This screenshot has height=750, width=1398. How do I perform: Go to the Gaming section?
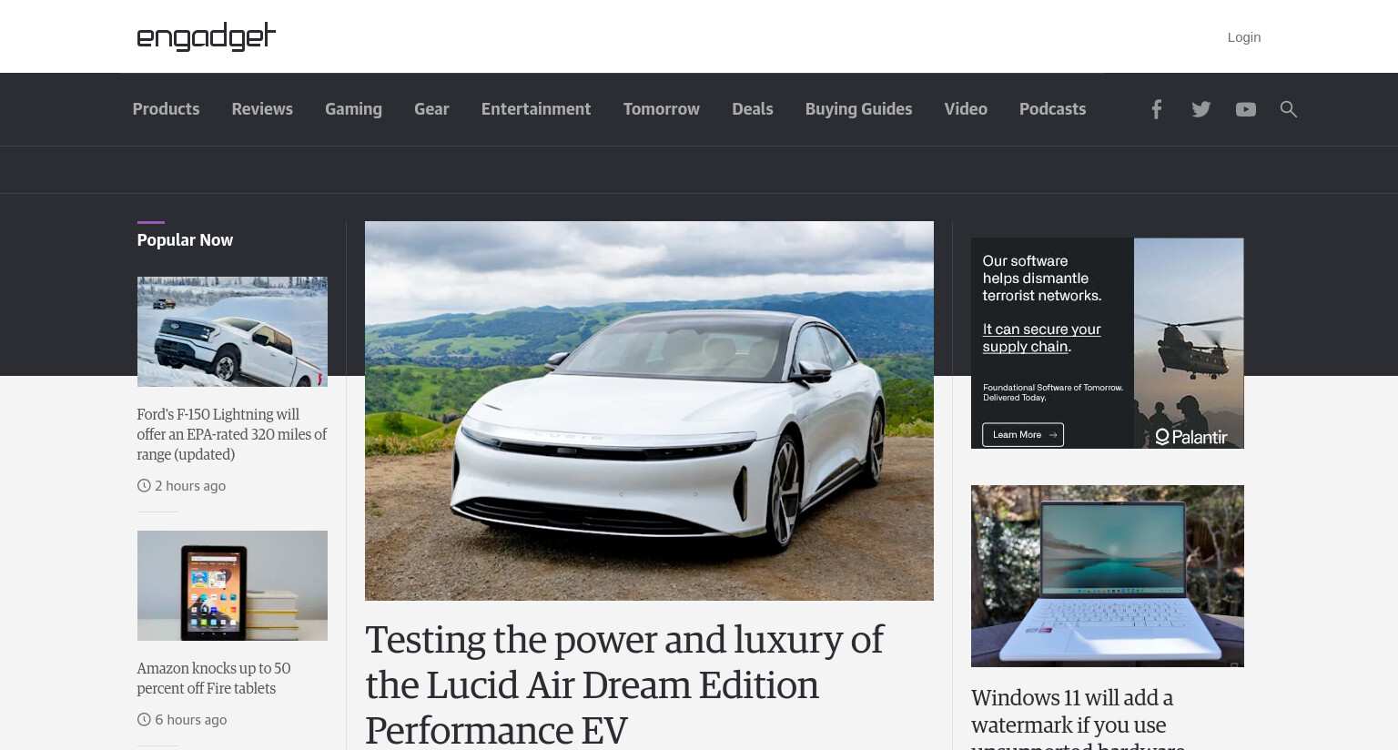pos(353,109)
